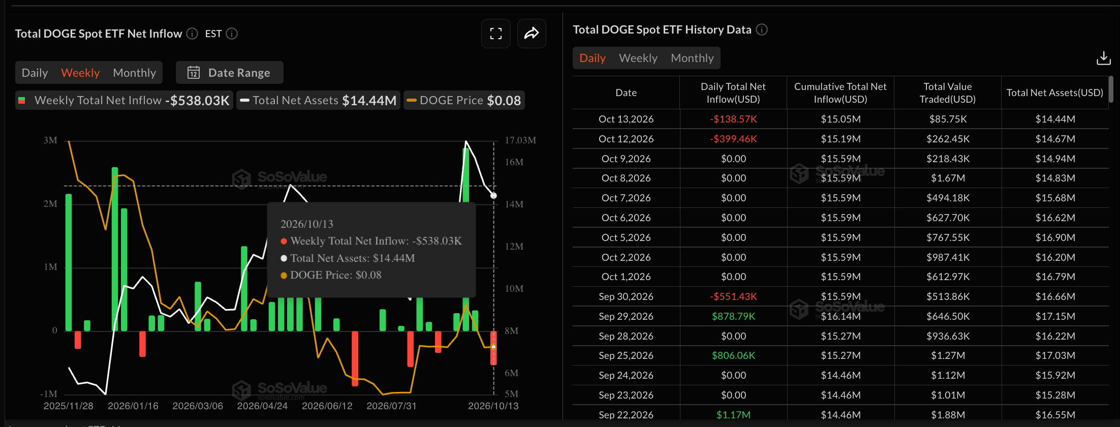The height and width of the screenshot is (427, 1120).
Task: Click the calendar icon in Date Range
Action: [194, 73]
